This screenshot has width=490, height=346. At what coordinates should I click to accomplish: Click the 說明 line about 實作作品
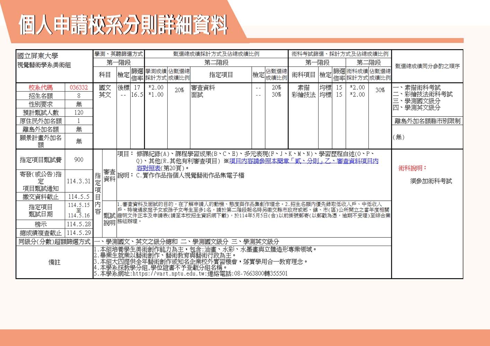181,175
